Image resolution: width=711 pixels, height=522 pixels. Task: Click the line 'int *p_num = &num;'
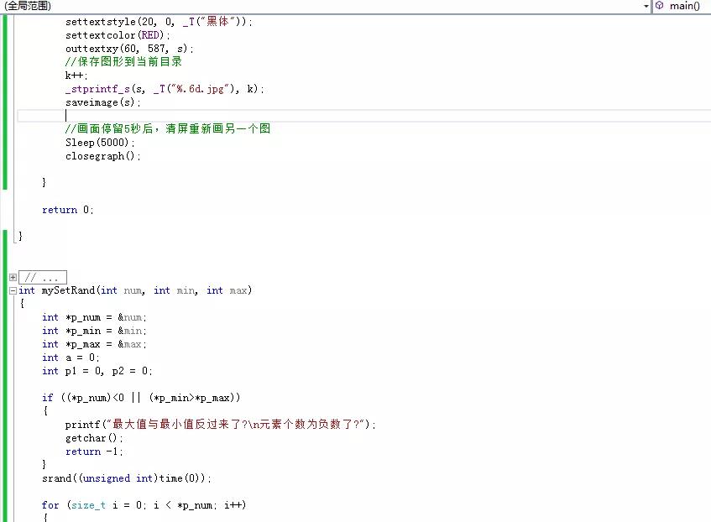coord(94,317)
